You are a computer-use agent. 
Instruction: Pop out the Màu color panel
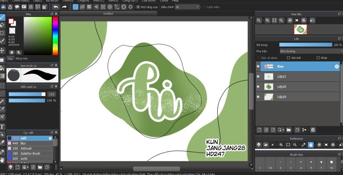click(x=52, y=14)
